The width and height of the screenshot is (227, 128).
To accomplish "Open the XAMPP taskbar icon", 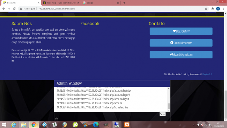I will pos(127,125).
